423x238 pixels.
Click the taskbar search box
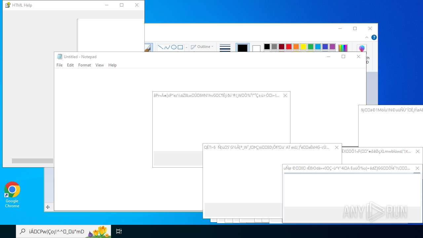coord(63,231)
